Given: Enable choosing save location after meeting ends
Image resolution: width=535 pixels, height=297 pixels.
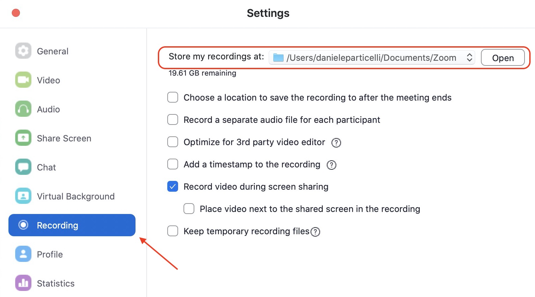Looking at the screenshot, I should tap(173, 97).
